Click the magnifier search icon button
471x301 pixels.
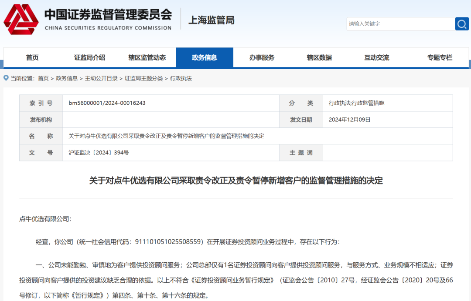[461, 23]
